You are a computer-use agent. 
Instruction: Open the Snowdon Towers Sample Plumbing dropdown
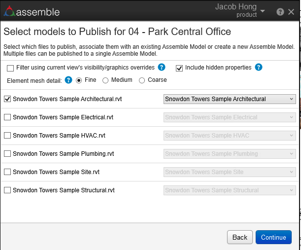pyautogui.click(x=230, y=154)
